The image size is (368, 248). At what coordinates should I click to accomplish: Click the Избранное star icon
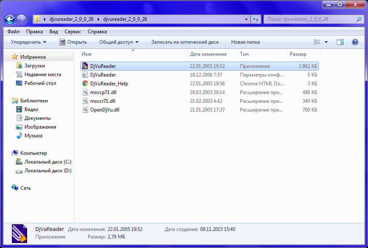(x=15, y=57)
